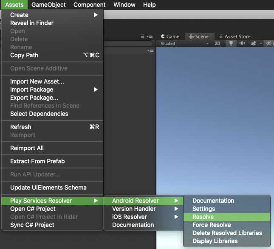Switch to the Scene tab
This screenshot has height=249, width=274.
tap(199, 36)
